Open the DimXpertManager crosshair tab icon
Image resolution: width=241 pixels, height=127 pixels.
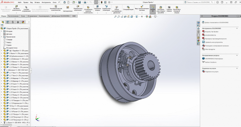(18, 22)
